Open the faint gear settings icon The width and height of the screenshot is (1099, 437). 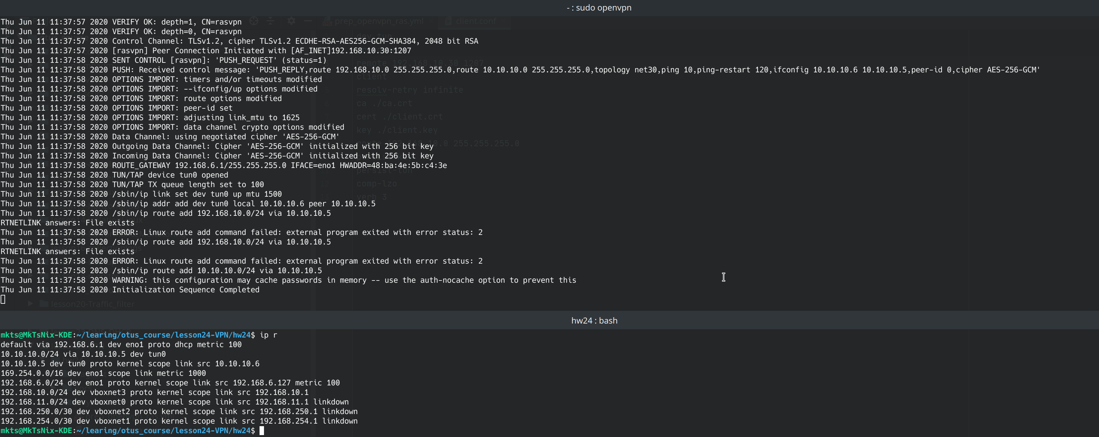tap(291, 21)
